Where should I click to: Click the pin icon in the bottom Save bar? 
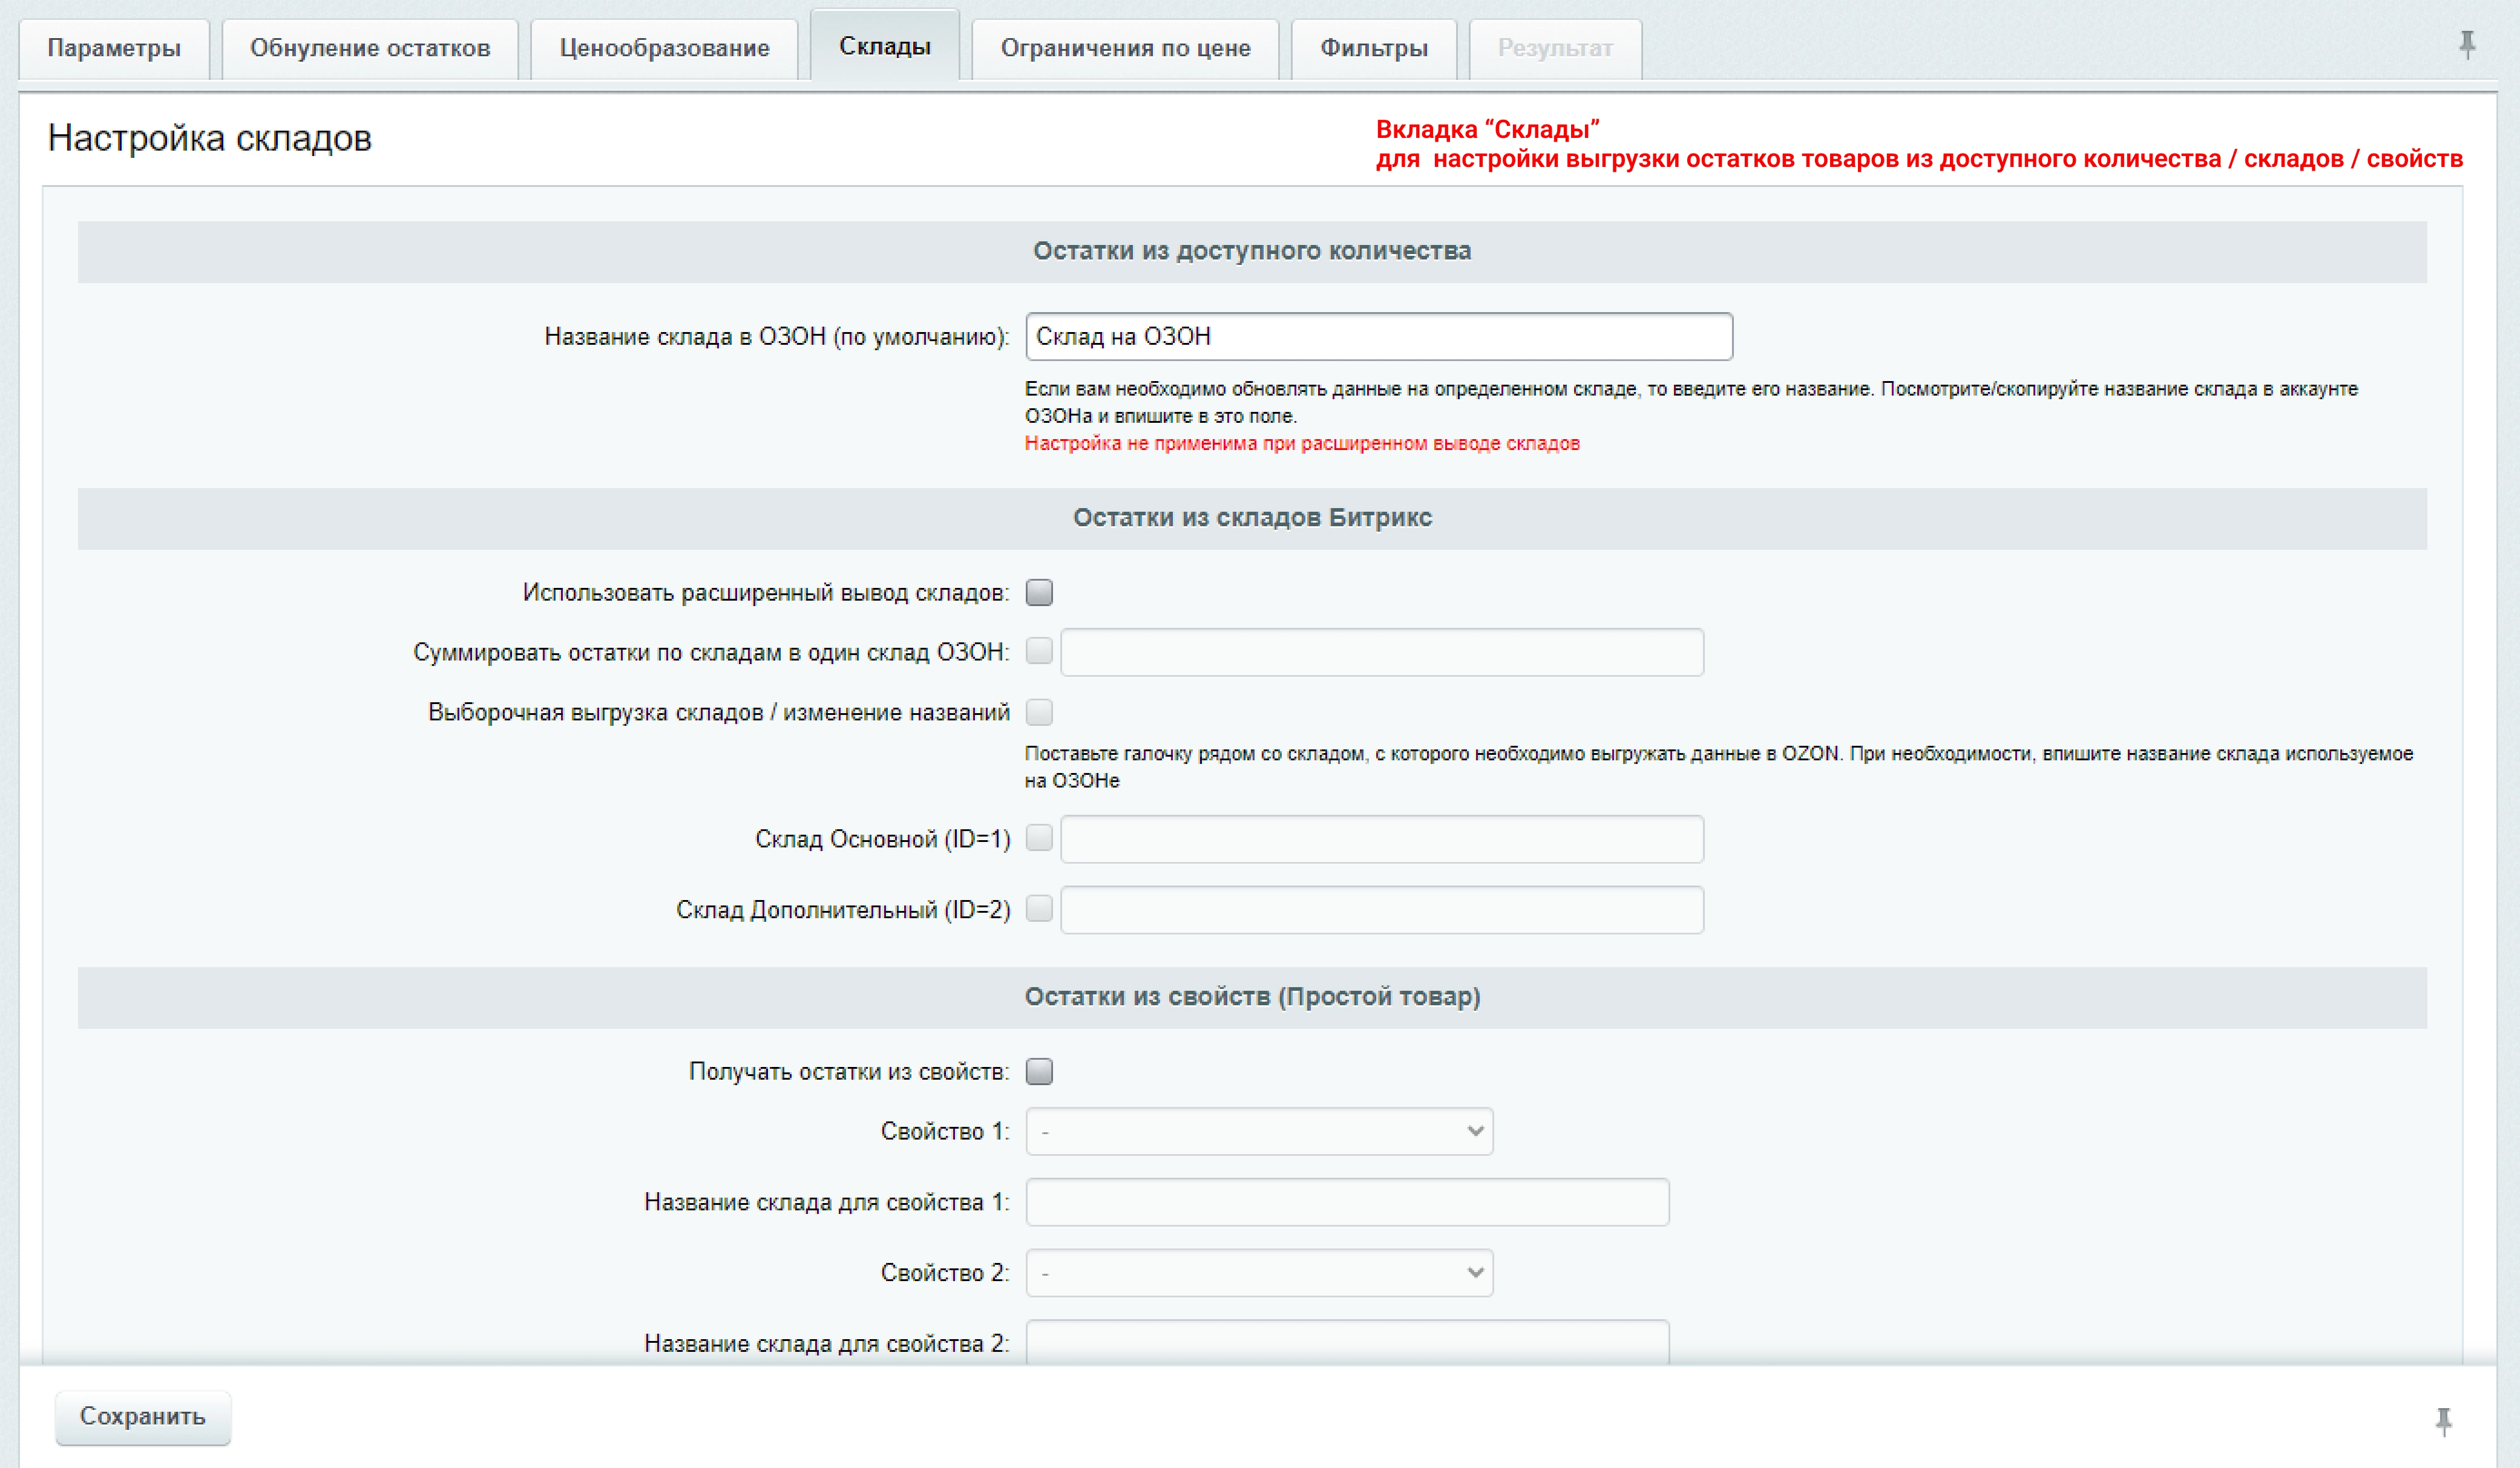point(2443,1420)
